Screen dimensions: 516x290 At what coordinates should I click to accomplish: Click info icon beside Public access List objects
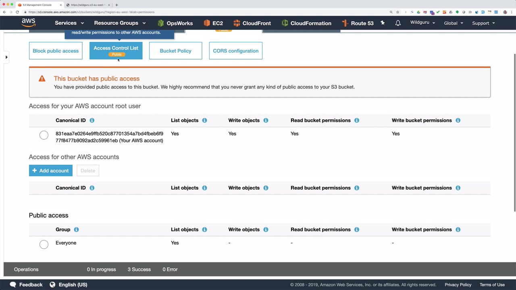pos(204,230)
